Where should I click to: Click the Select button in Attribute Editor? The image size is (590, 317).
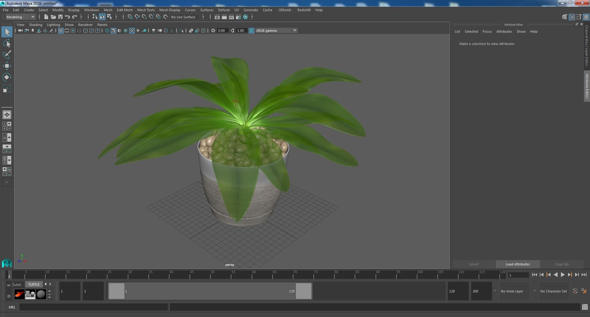[474, 264]
